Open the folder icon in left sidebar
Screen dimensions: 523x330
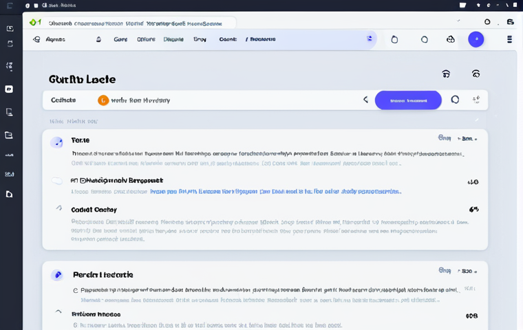(x=9, y=135)
